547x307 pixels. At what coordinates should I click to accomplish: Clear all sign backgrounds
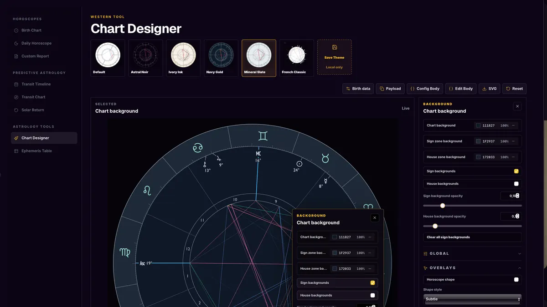click(472, 237)
